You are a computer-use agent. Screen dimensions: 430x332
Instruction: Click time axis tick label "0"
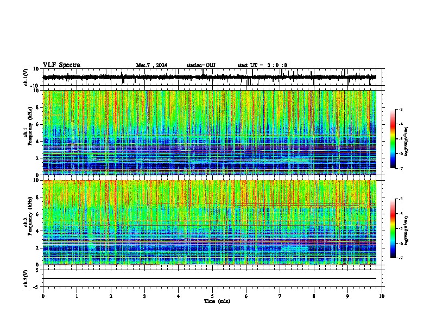coord(43,296)
